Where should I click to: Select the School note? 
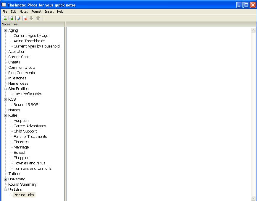(x=19, y=153)
